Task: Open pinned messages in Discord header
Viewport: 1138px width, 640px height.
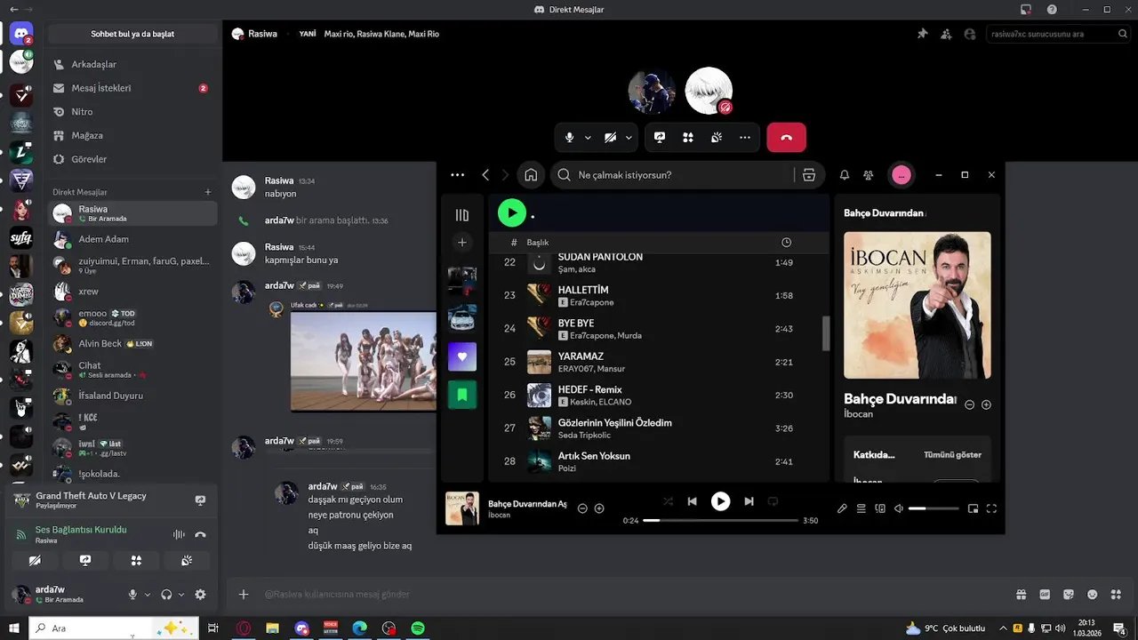Action: click(x=922, y=34)
